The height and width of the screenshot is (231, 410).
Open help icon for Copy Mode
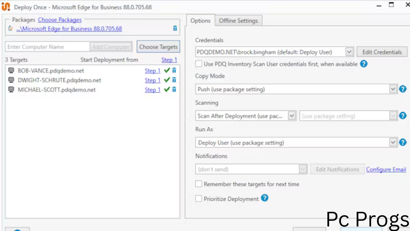[403, 89]
